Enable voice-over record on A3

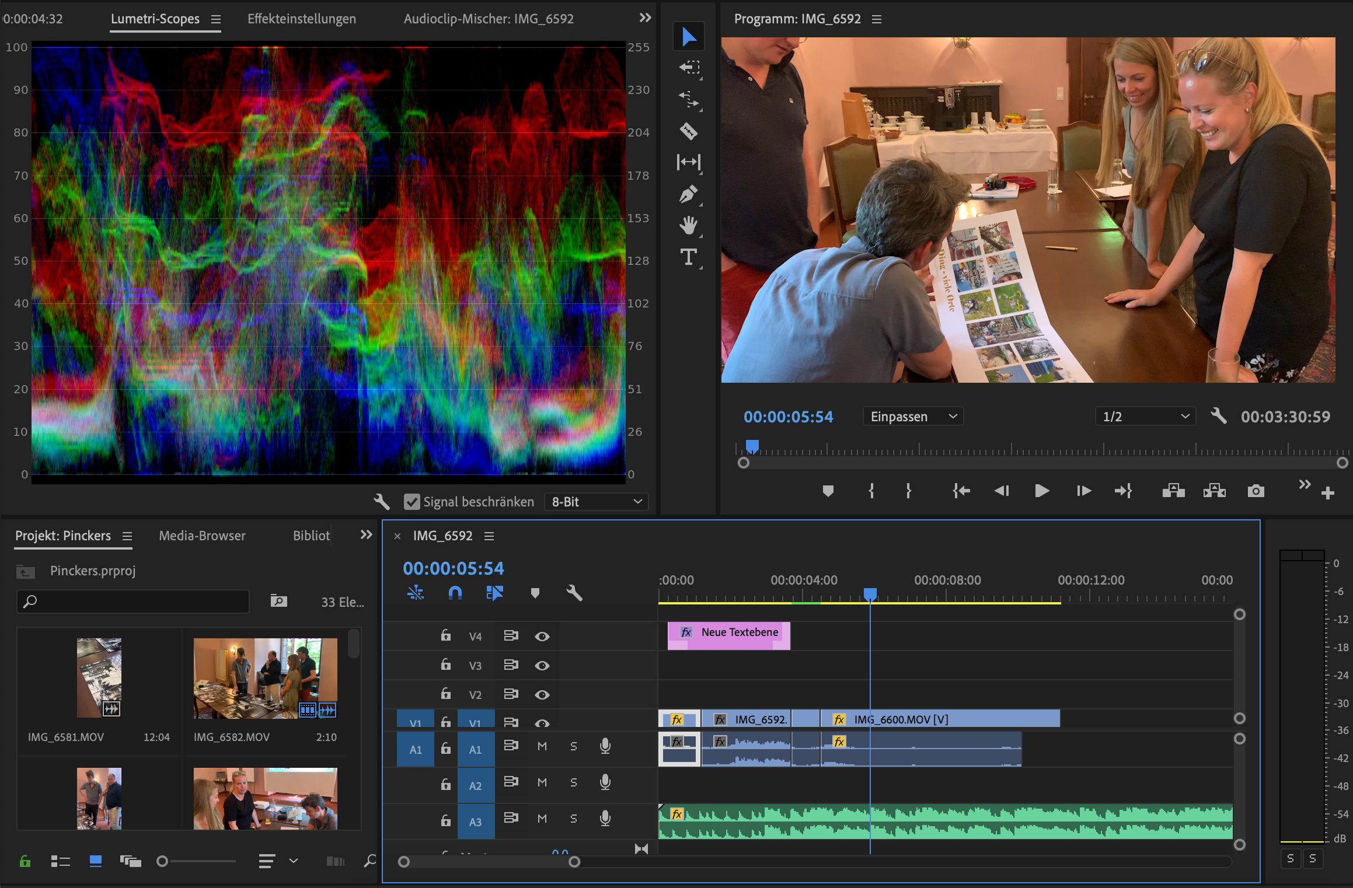click(x=605, y=819)
